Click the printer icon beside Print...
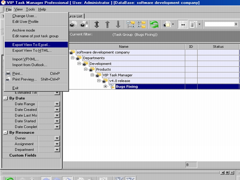 (8, 73)
